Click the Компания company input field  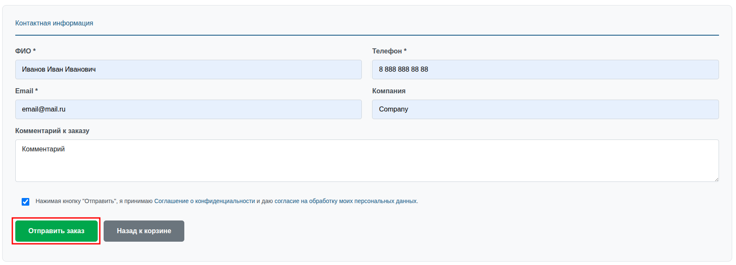(x=545, y=109)
